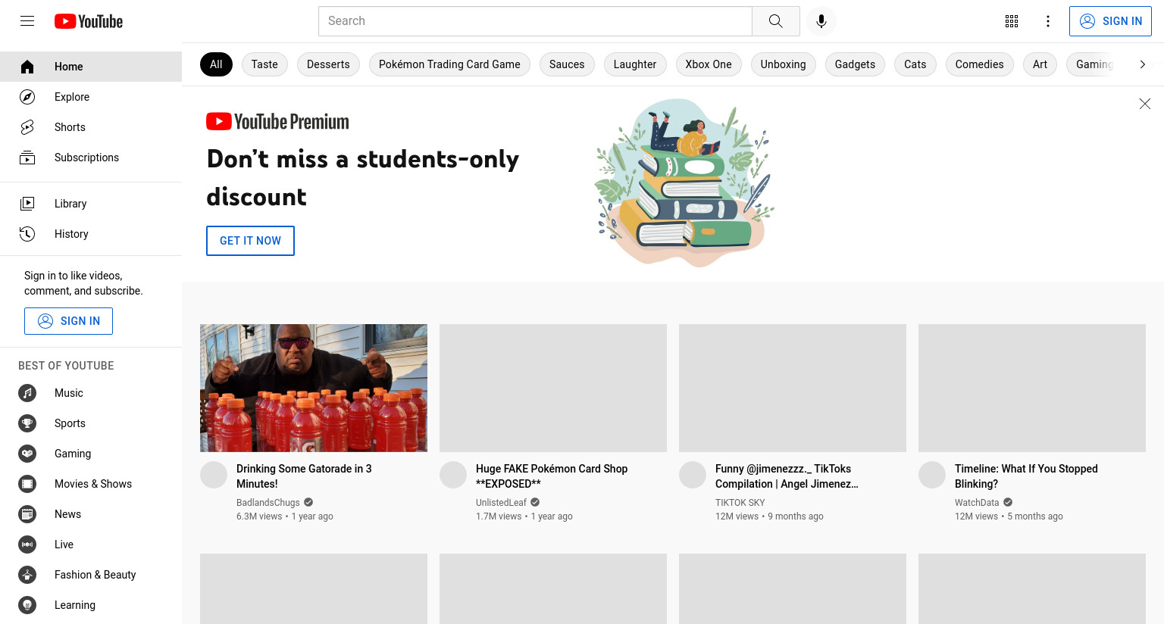1164x624 pixels.
Task: Open Huge FAKE Pokémon Card Shop thumbnail
Action: pyautogui.click(x=553, y=388)
